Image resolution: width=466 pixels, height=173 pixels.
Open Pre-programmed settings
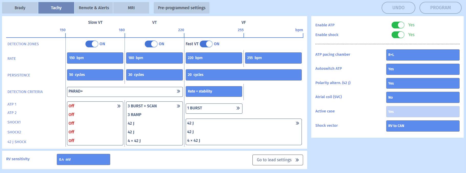coord(182,8)
